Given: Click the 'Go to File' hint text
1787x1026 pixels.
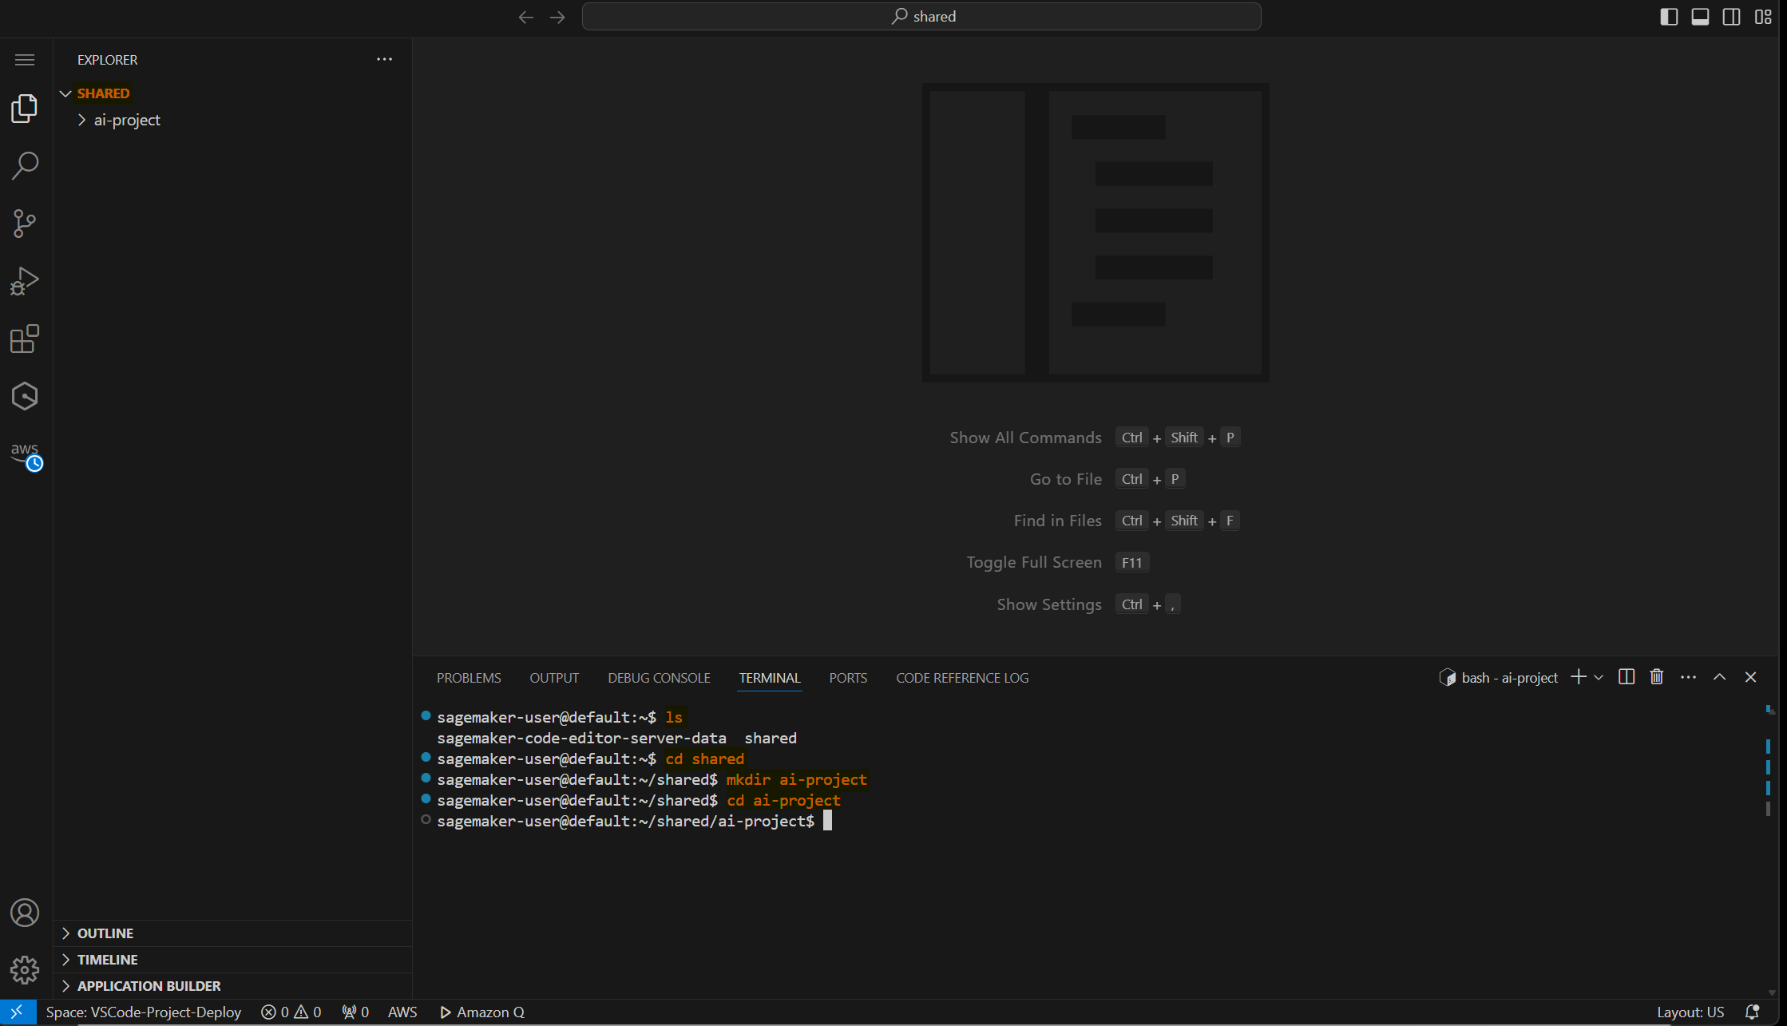Looking at the screenshot, I should coord(1065,479).
